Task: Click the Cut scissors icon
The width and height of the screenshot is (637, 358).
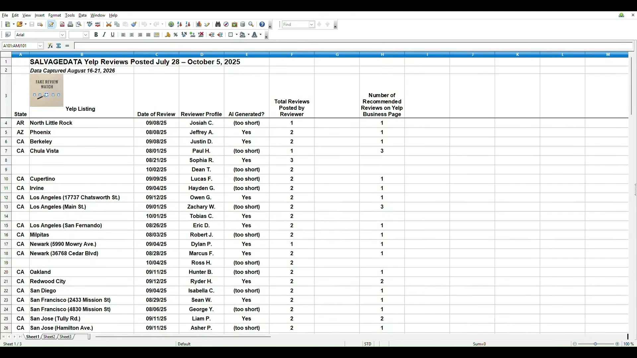Action: pyautogui.click(x=109, y=25)
